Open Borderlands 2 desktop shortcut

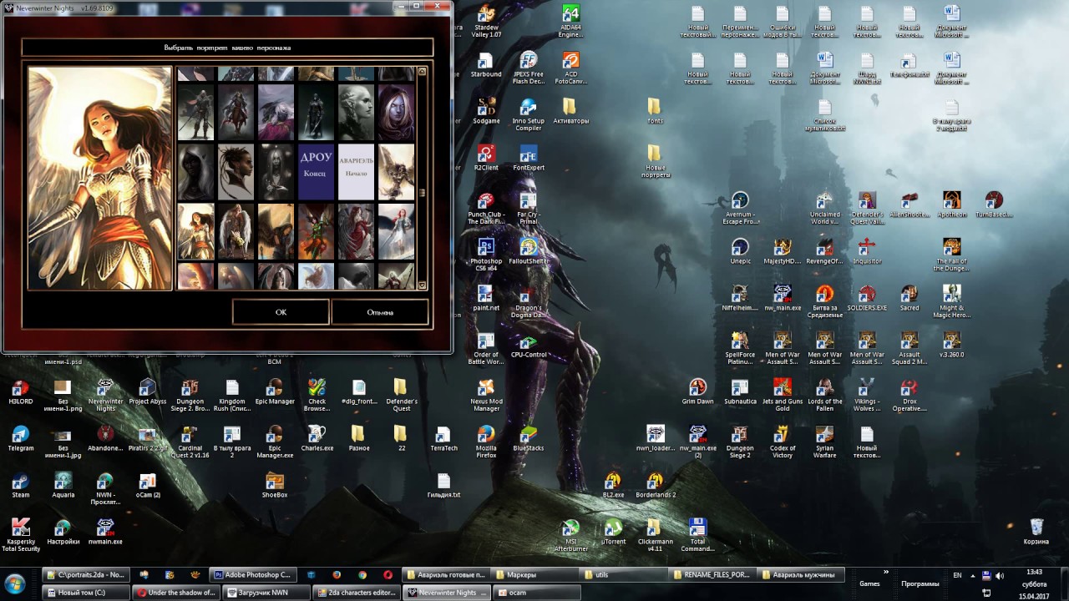pyautogui.click(x=655, y=485)
